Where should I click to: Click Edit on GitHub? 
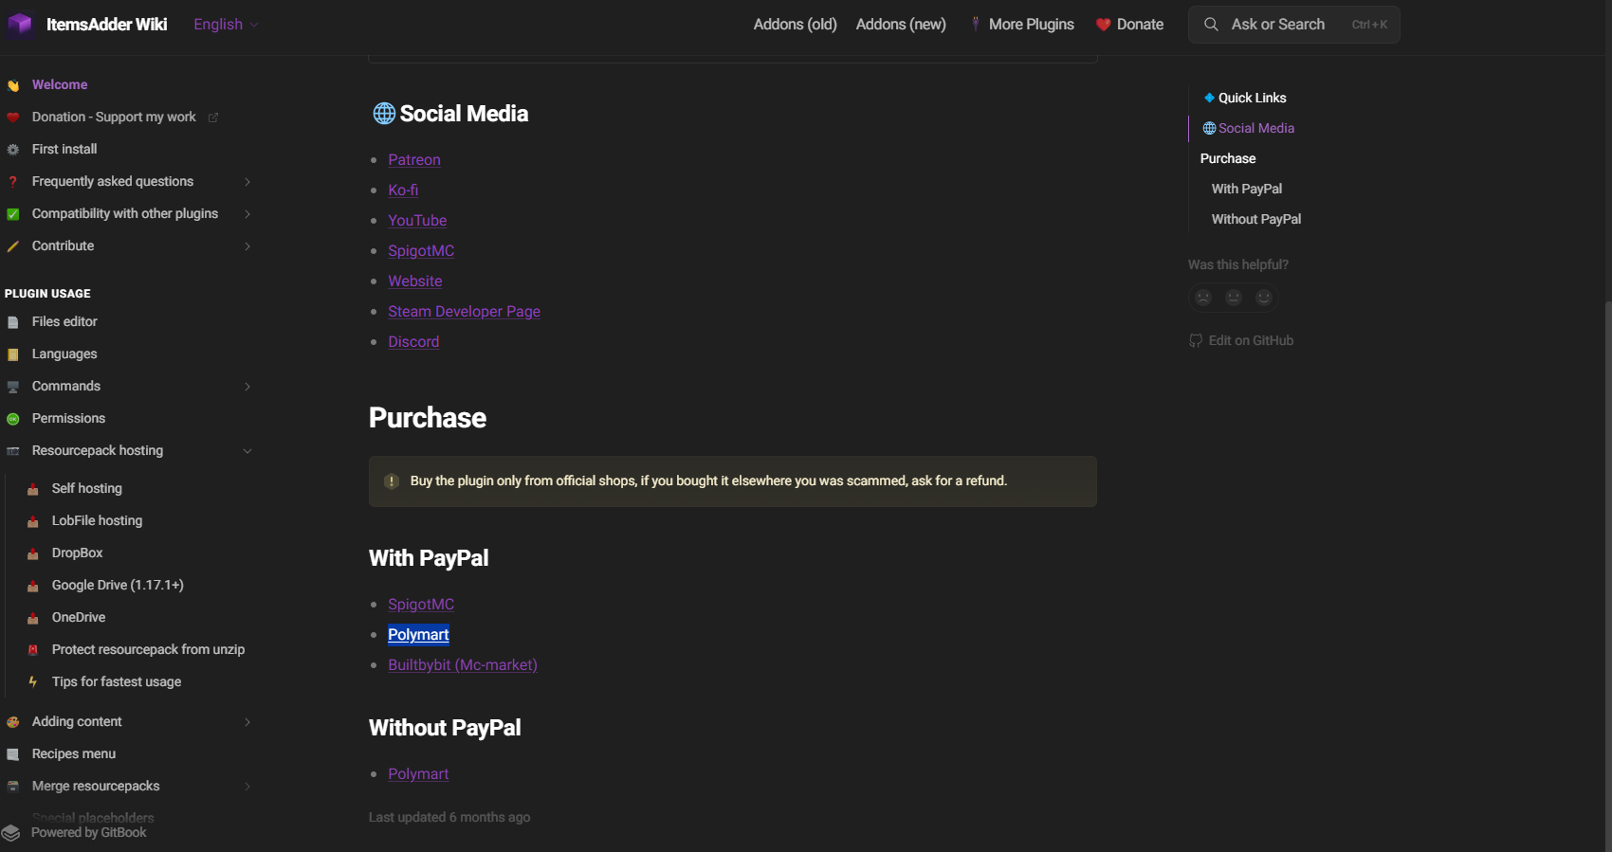pos(1241,340)
